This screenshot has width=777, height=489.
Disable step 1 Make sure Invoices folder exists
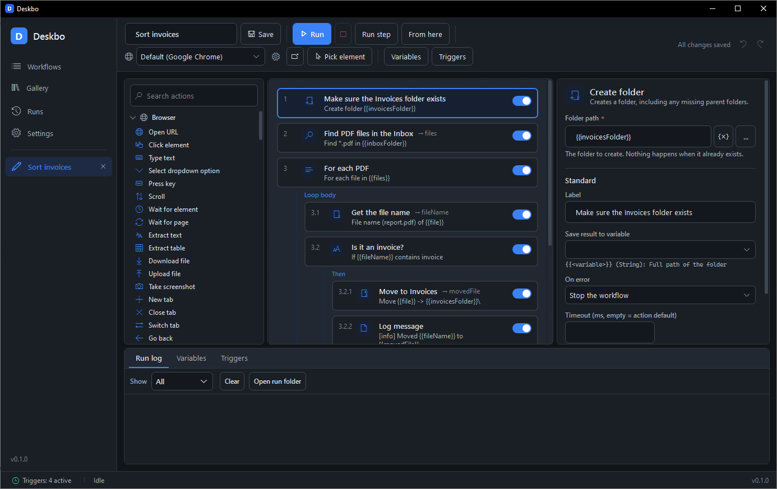point(522,101)
